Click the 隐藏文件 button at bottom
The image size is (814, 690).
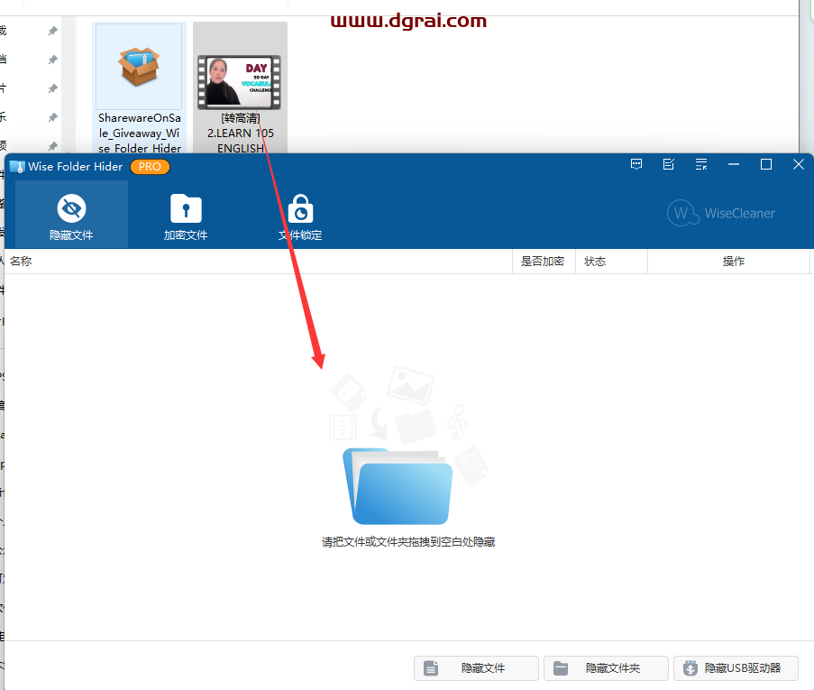pyautogui.click(x=476, y=668)
